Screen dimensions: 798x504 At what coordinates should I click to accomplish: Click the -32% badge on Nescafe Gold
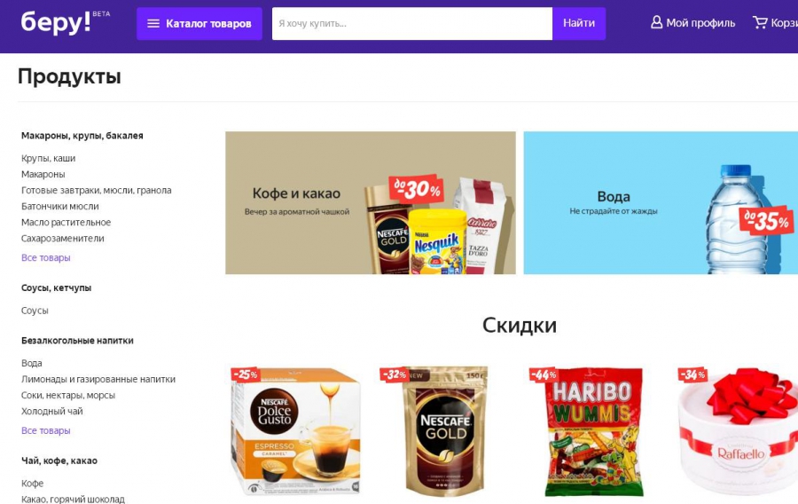(395, 375)
